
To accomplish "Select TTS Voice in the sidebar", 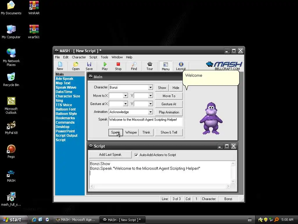I will (64, 105).
